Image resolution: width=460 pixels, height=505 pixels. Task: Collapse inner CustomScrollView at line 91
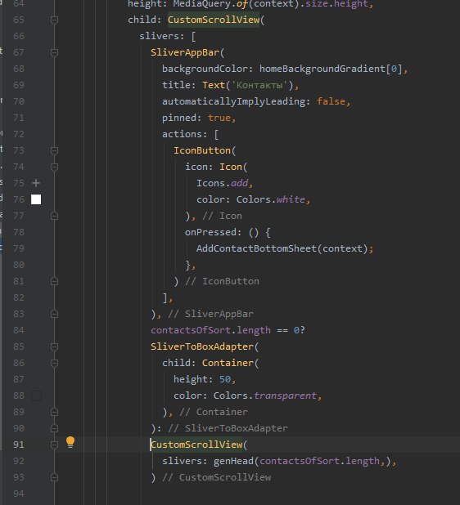click(54, 445)
